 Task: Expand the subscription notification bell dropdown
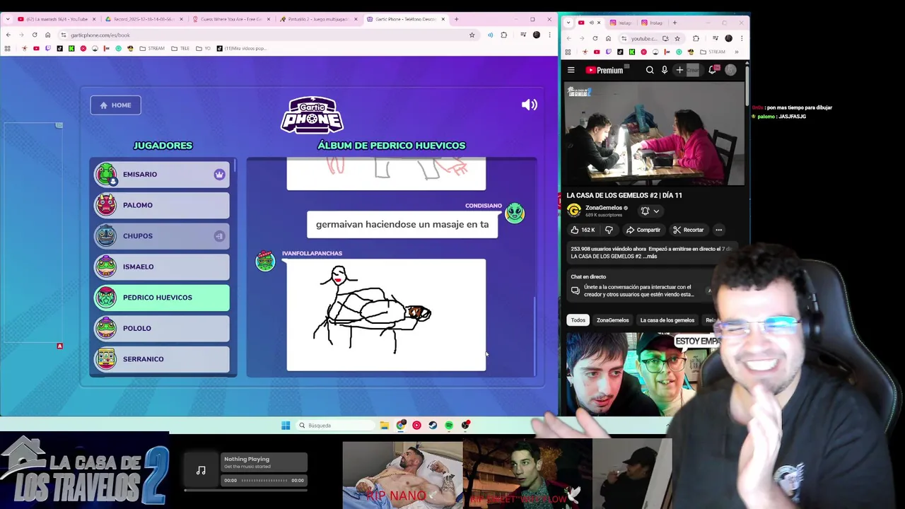650,211
